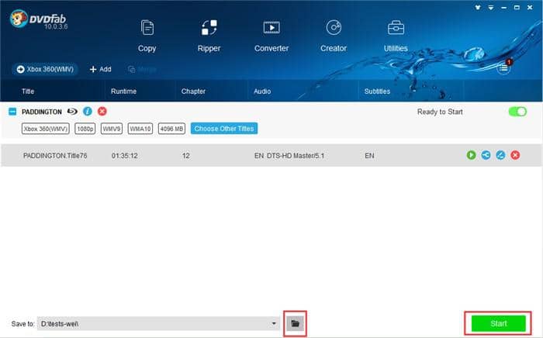Image resolution: width=543 pixels, height=338 pixels.
Task: Open advanced settings icon for Title76
Action: coord(486,155)
